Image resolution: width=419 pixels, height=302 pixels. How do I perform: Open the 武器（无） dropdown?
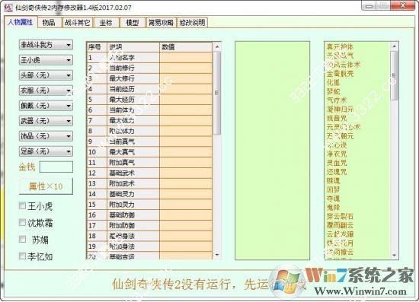(x=46, y=121)
